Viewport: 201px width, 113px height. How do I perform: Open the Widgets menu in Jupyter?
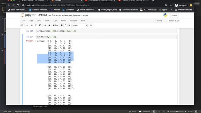pyautogui.click(x=73, y=21)
